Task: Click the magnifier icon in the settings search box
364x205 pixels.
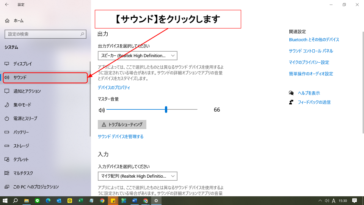Action: pyautogui.click(x=82, y=34)
